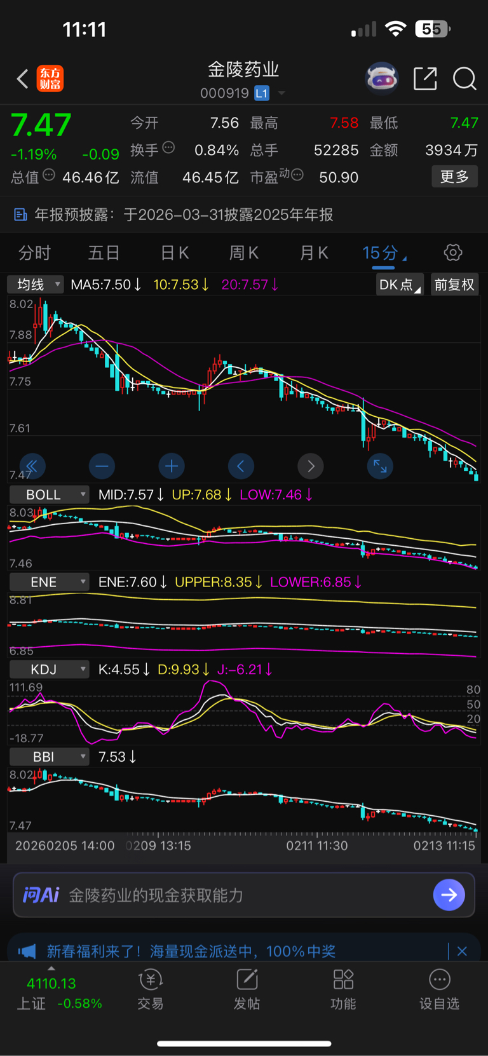Expand the 上证 index bar arrow
Image resolution: width=488 pixels, height=1056 pixels.
point(51,968)
